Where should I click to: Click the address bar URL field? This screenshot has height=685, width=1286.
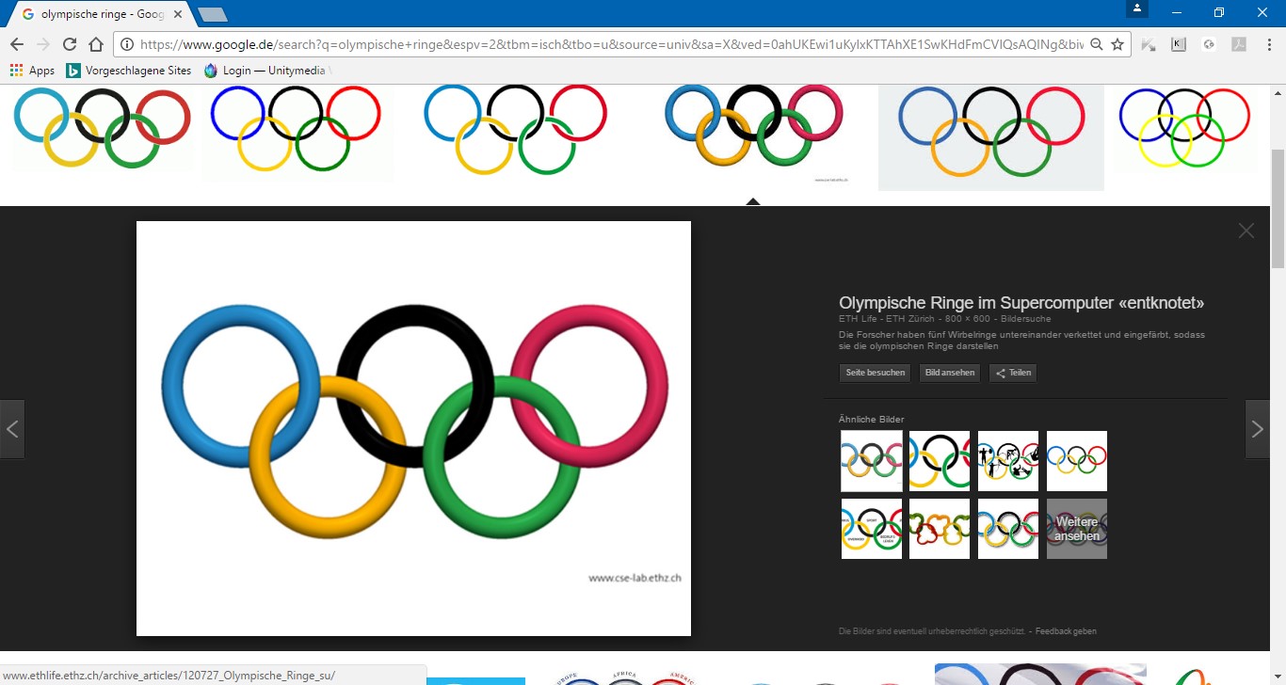coord(610,44)
